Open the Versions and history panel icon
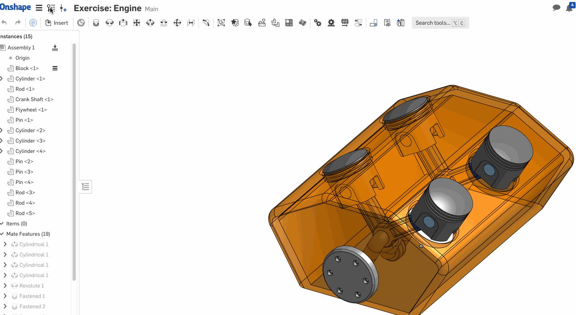 pyautogui.click(x=51, y=8)
